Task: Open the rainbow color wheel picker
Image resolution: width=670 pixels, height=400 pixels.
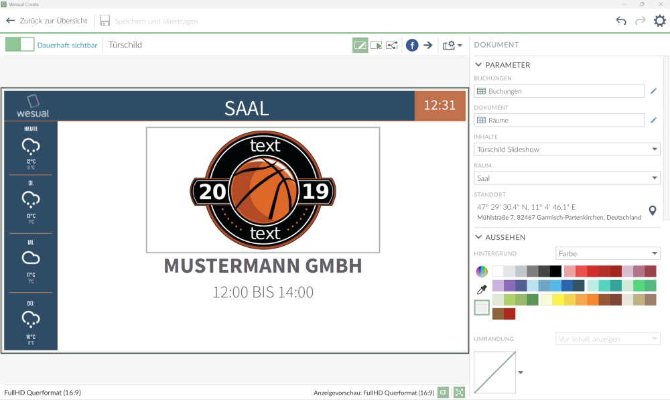Action: tap(482, 271)
